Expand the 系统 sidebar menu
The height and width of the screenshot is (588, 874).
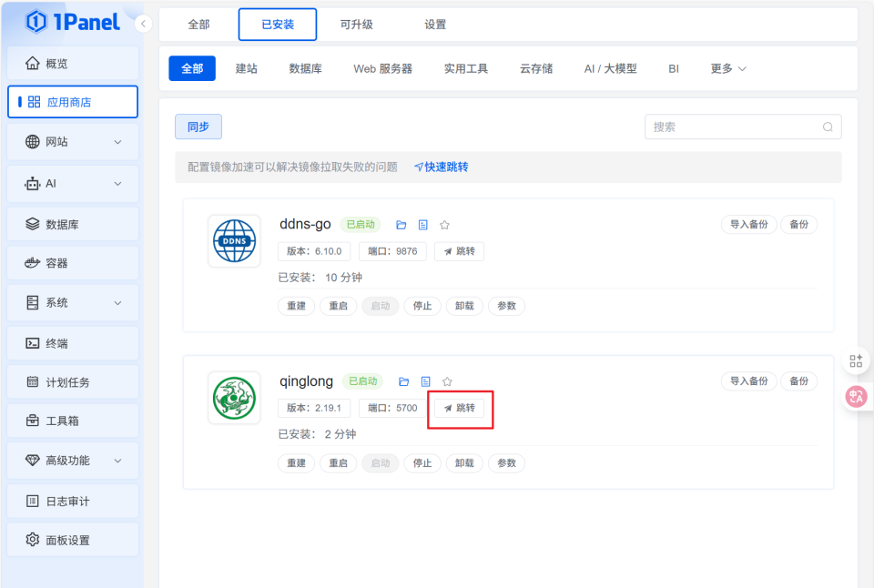[73, 302]
